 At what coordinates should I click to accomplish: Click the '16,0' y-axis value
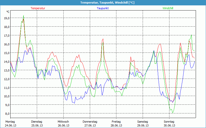(x=7, y=44)
